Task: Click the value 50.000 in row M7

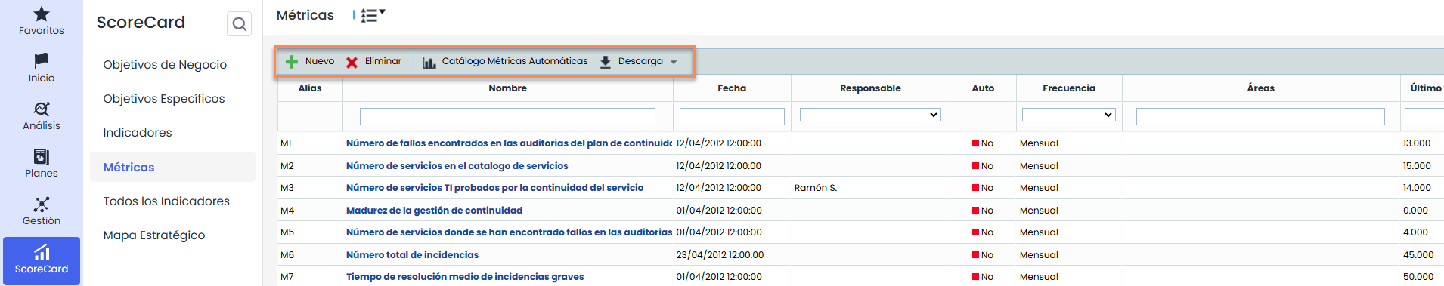Action: pyautogui.click(x=1418, y=277)
